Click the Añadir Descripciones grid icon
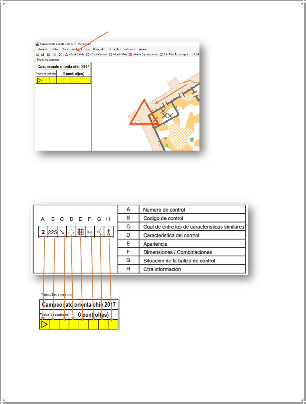306x404 pixels. (131, 55)
